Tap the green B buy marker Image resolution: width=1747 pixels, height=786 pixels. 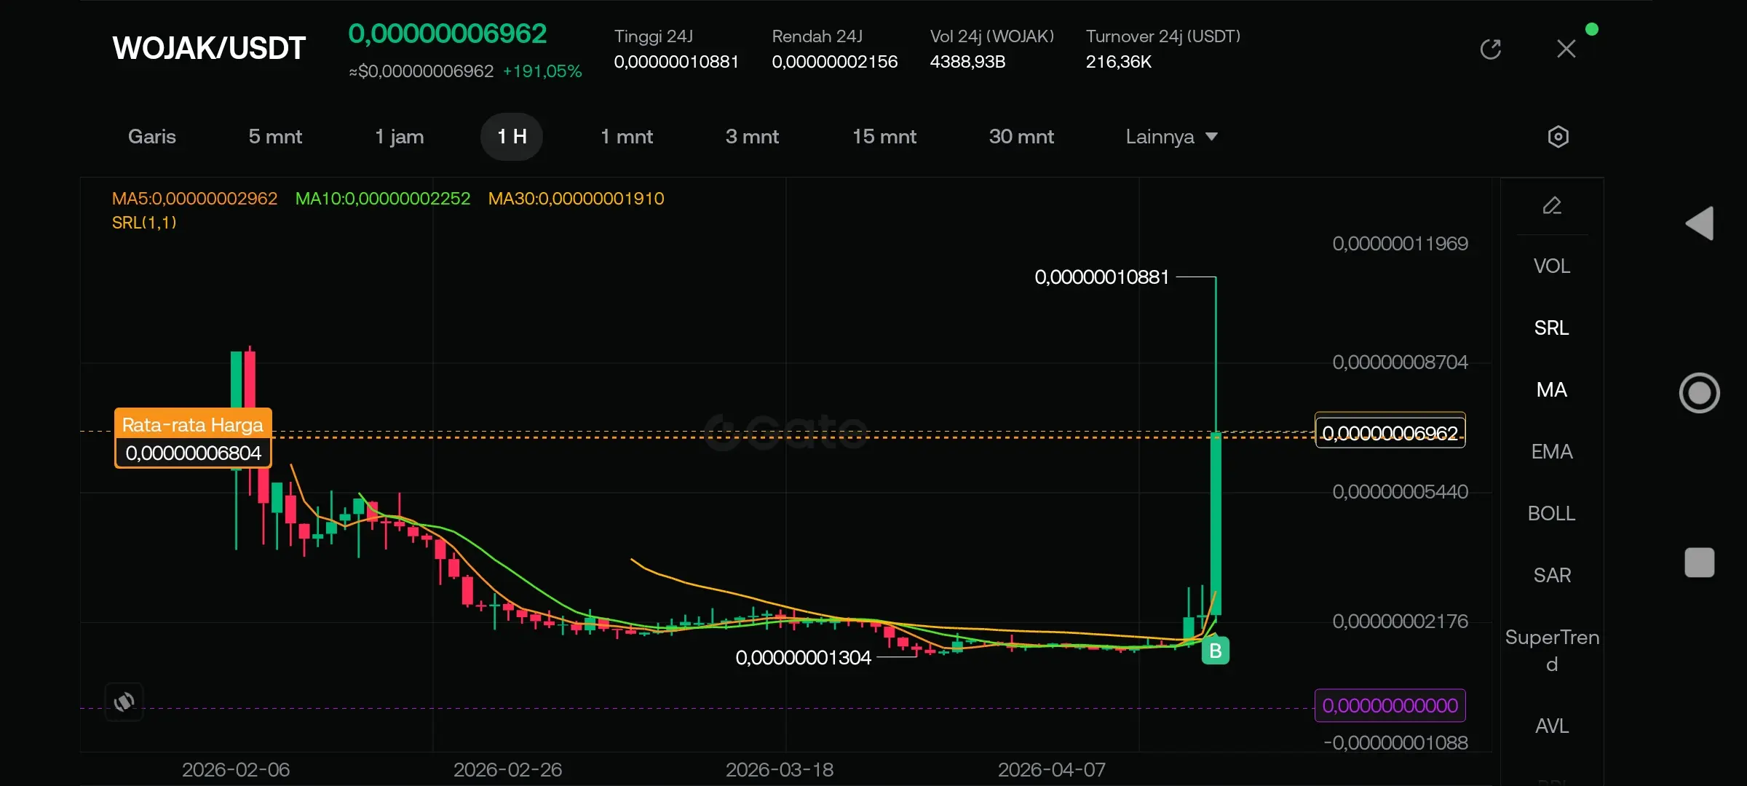pyautogui.click(x=1215, y=651)
